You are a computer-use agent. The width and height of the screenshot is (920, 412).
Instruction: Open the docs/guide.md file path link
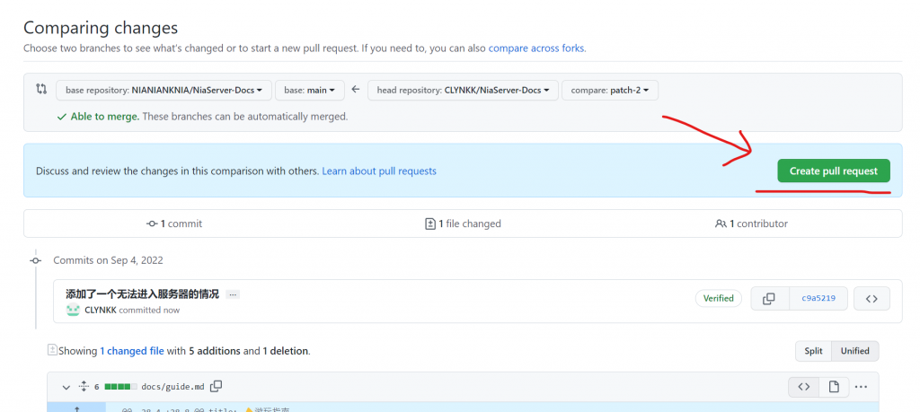pos(173,387)
